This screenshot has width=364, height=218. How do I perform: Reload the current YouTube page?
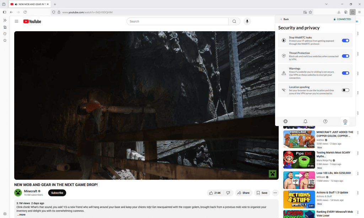pyautogui.click(x=25, y=12)
